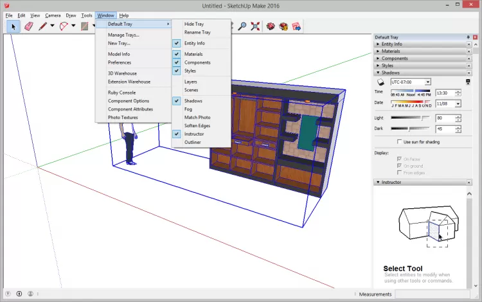This screenshot has height=302, width=482.
Task: Toggle the Instructor checked menu item
Action: (194, 134)
